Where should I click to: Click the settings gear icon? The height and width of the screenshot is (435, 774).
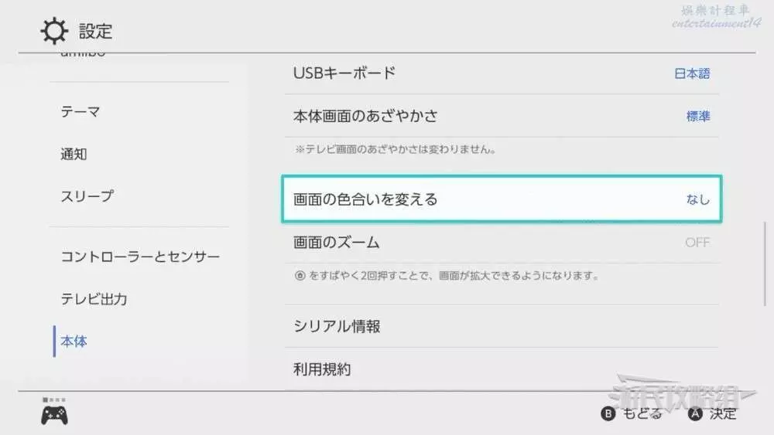(54, 32)
